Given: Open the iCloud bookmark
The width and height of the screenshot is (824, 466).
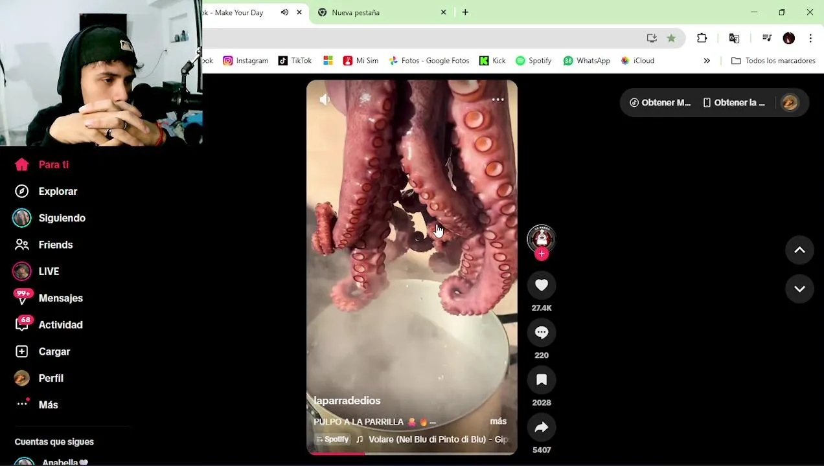Looking at the screenshot, I should coord(637,60).
